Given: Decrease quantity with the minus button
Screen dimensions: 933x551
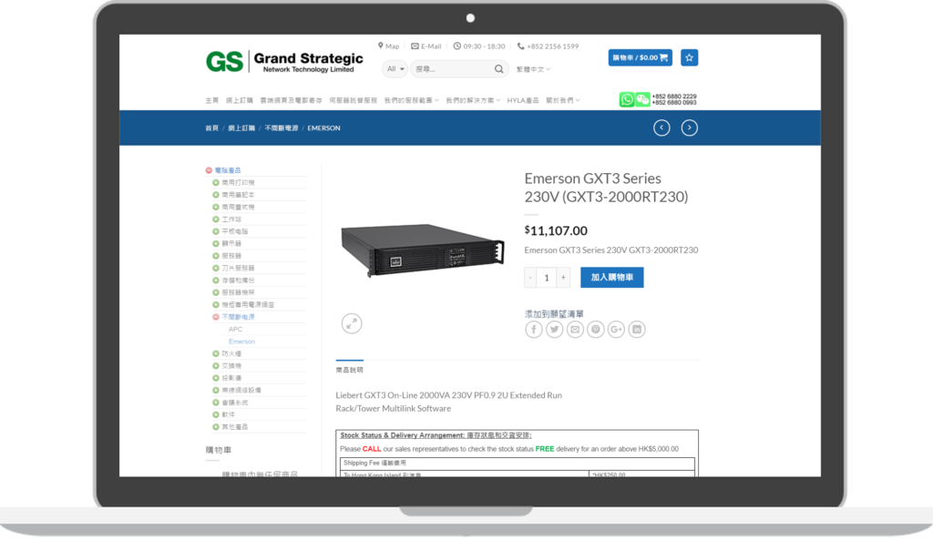Looking at the screenshot, I should [x=530, y=277].
